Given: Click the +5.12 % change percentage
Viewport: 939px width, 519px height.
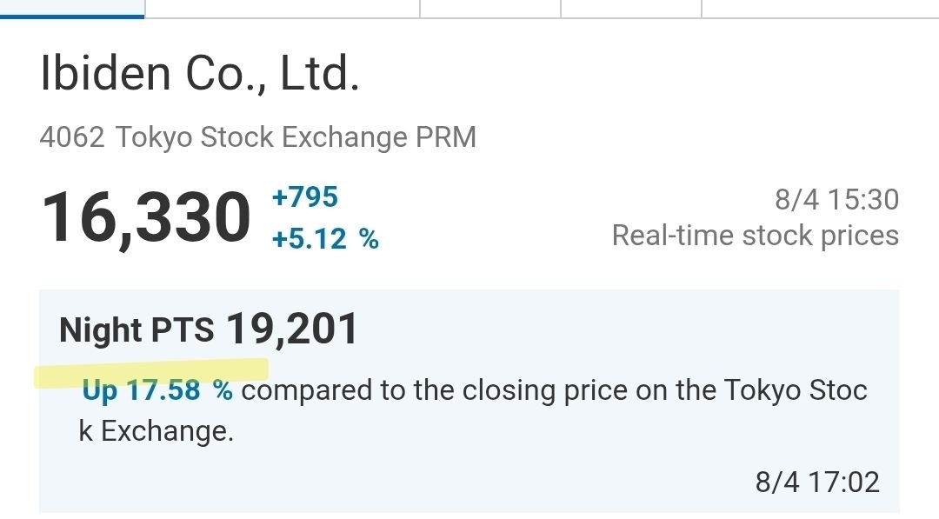Looking at the screenshot, I should pos(325,239).
